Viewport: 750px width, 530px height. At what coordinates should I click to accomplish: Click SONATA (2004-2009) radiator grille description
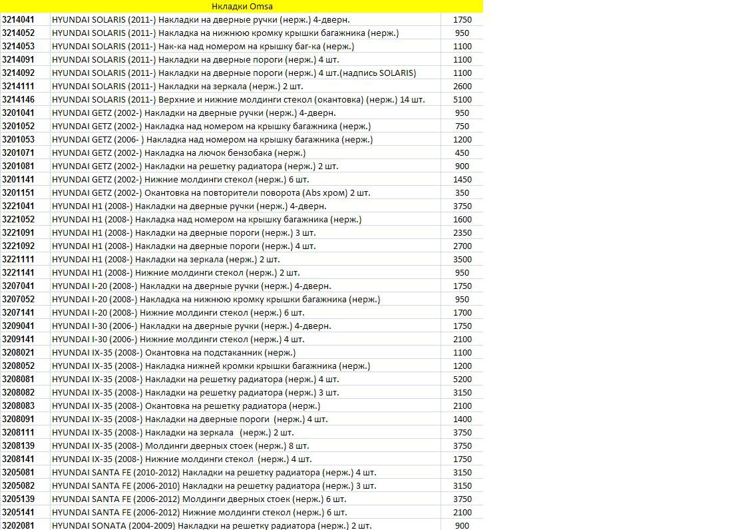pos(212,525)
